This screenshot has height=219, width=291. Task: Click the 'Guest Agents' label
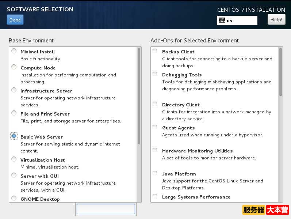click(178, 128)
